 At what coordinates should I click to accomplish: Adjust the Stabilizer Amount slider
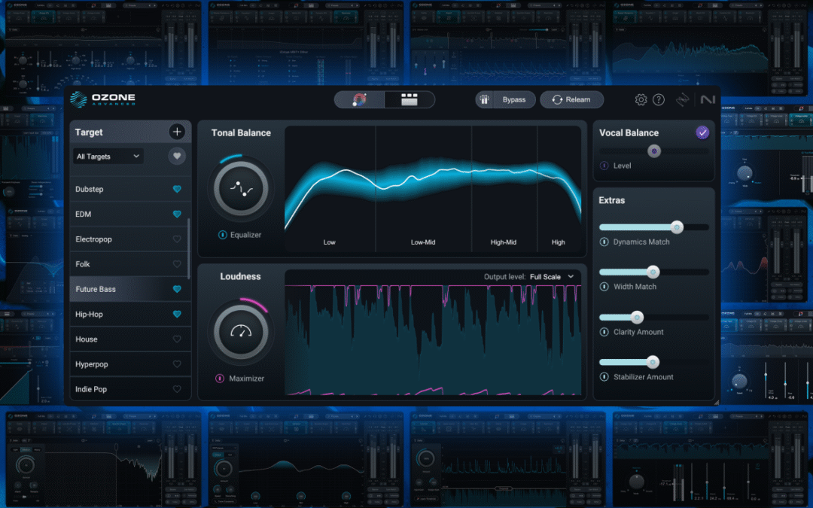(x=654, y=362)
